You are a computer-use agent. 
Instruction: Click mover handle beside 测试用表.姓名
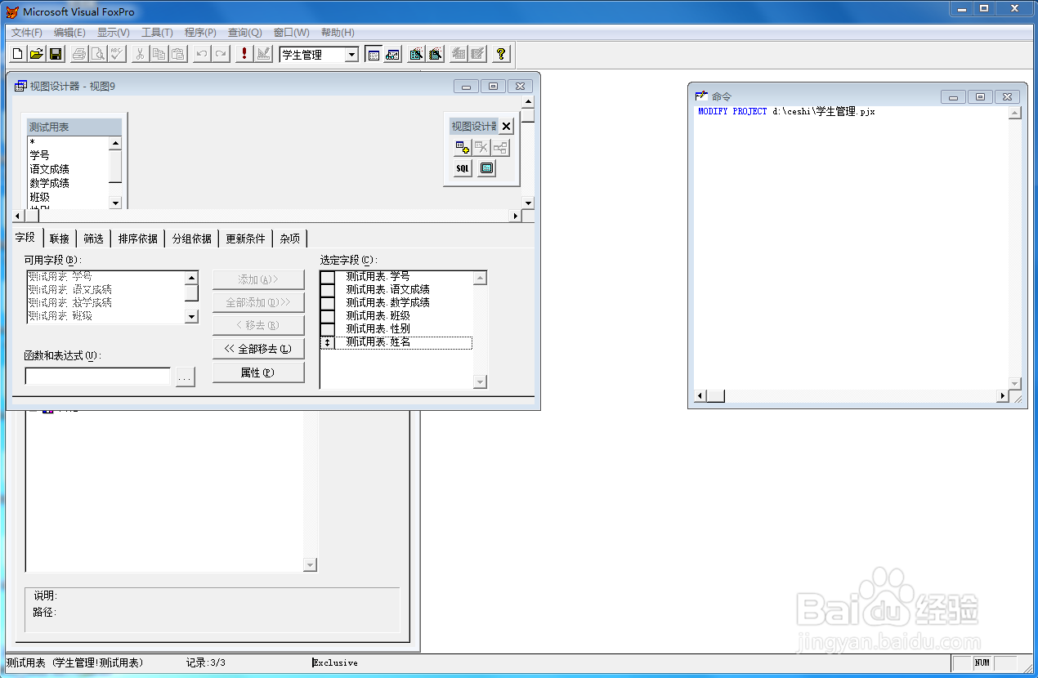pos(328,343)
